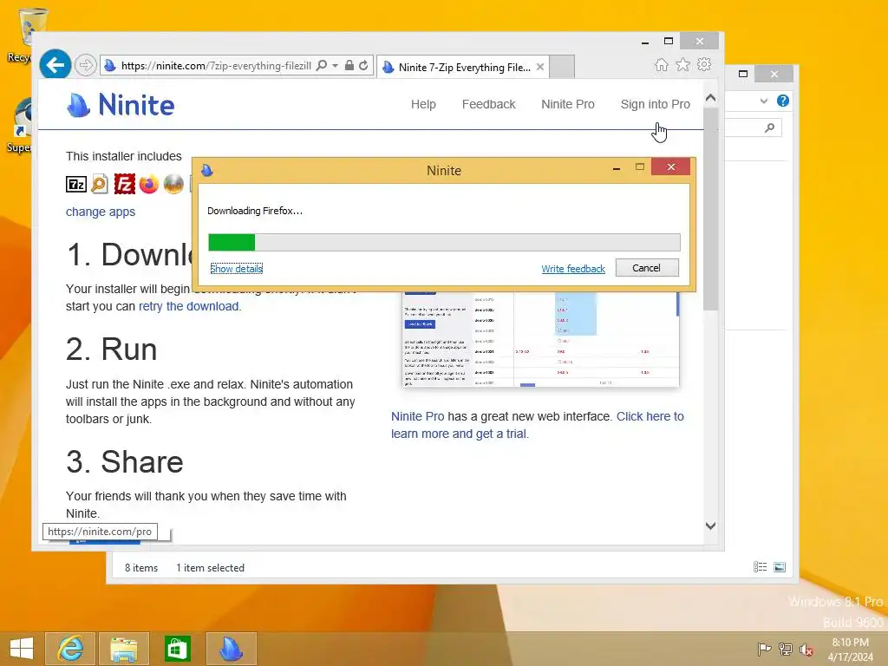Click the muted volume icon in tray
Image resolution: width=888 pixels, height=666 pixels.
(x=806, y=650)
